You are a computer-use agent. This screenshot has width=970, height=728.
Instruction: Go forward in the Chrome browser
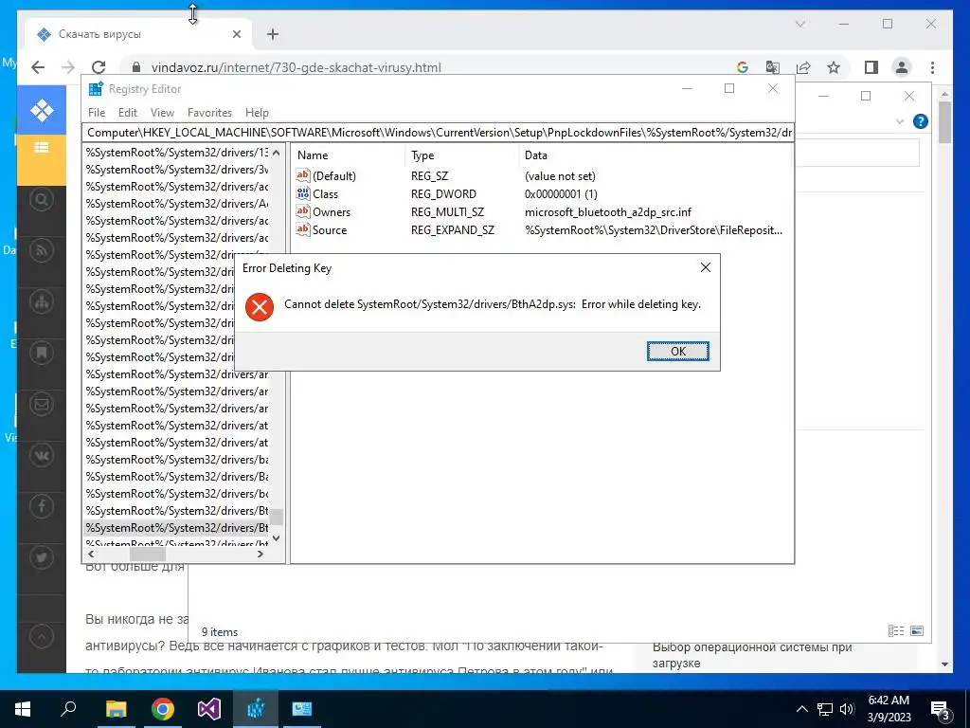[x=68, y=67]
